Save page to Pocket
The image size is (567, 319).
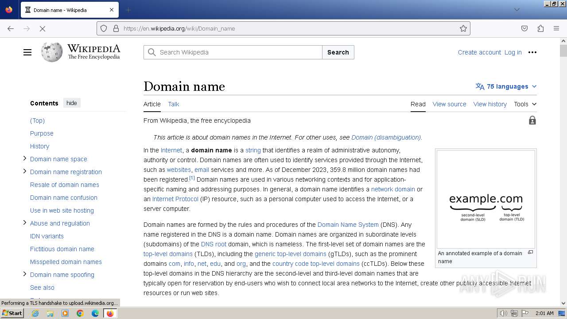pyautogui.click(x=524, y=28)
